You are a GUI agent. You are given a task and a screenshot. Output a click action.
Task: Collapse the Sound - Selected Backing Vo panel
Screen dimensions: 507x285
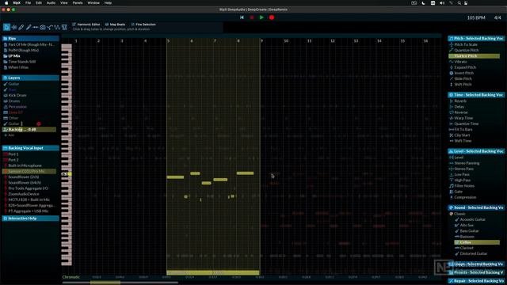(x=476, y=207)
